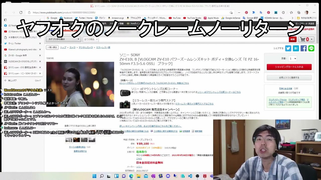
Task: Close the VLOGCAM ZV-E10/E10L tab
Action: point(40,61)
